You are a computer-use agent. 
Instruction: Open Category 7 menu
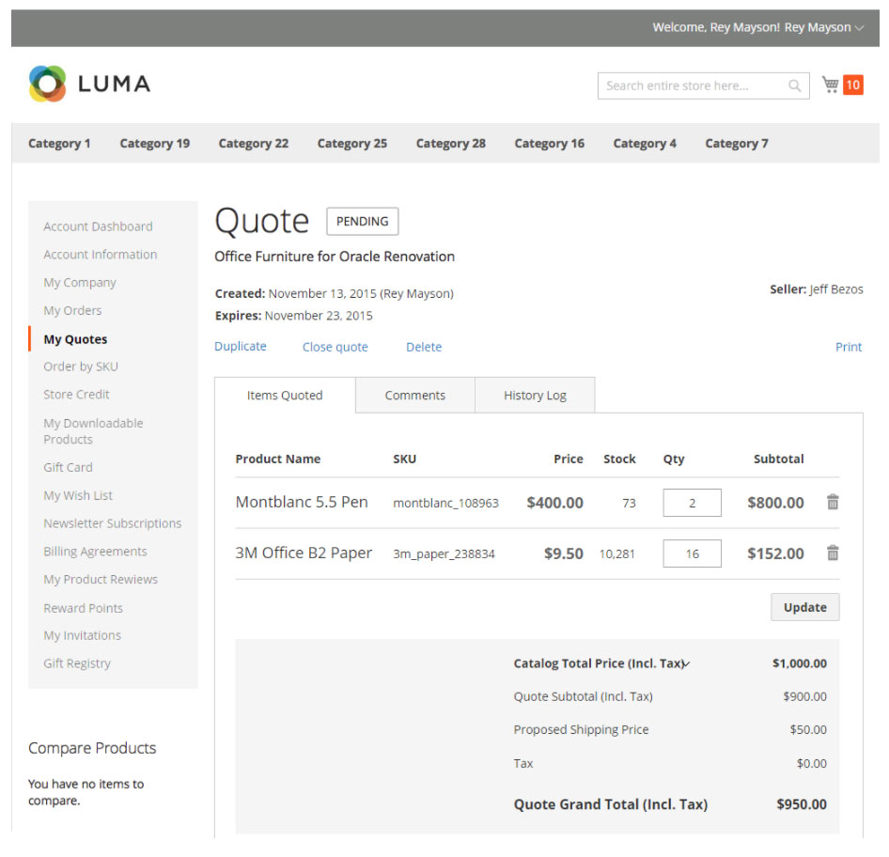[x=737, y=144]
